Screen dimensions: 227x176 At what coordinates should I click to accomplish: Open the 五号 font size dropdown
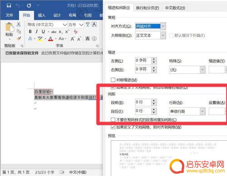81,24
